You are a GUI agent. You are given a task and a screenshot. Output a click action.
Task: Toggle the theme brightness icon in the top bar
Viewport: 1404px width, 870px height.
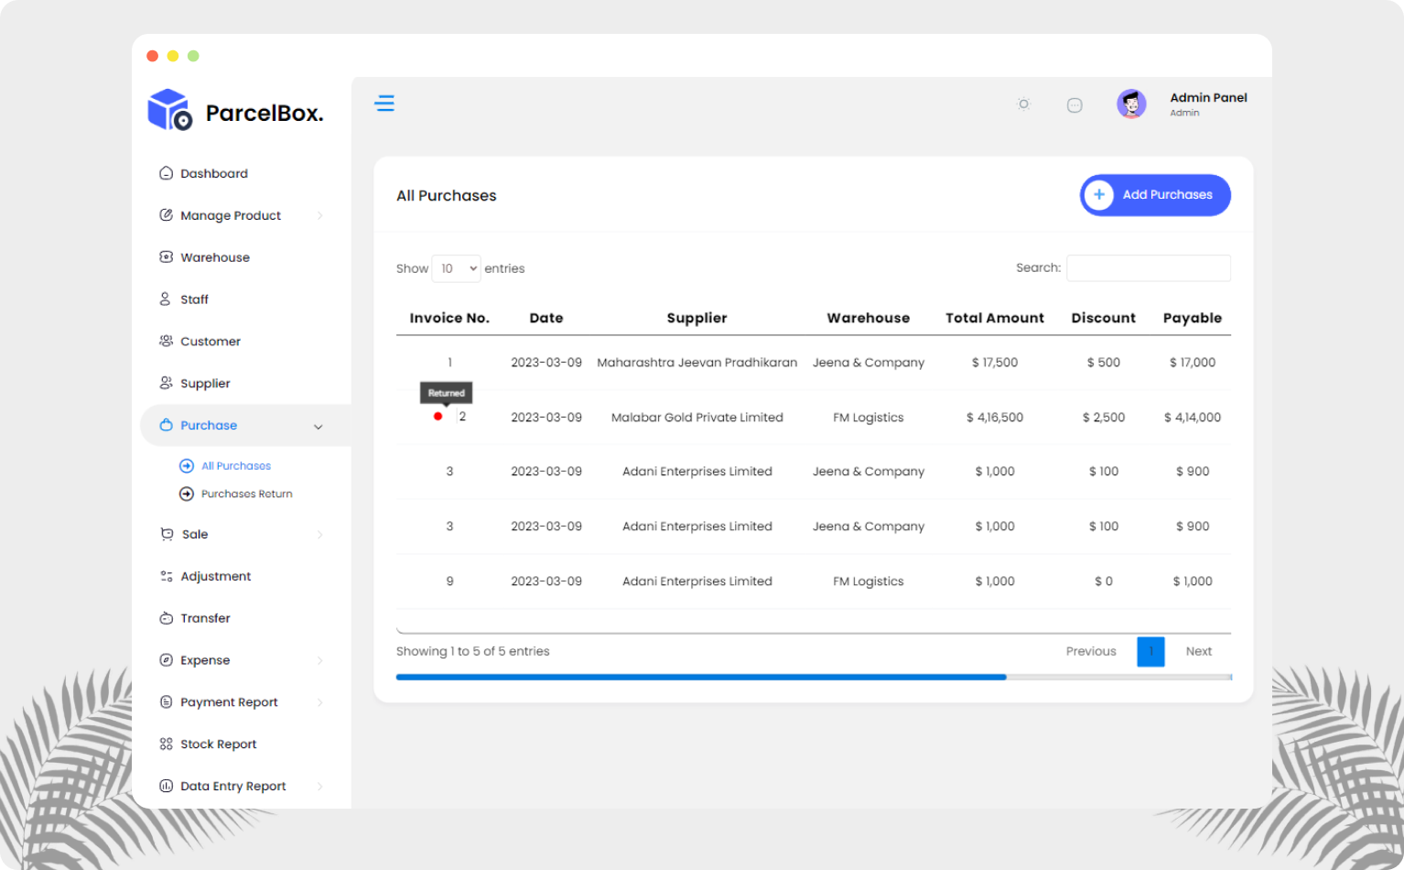(x=1023, y=103)
